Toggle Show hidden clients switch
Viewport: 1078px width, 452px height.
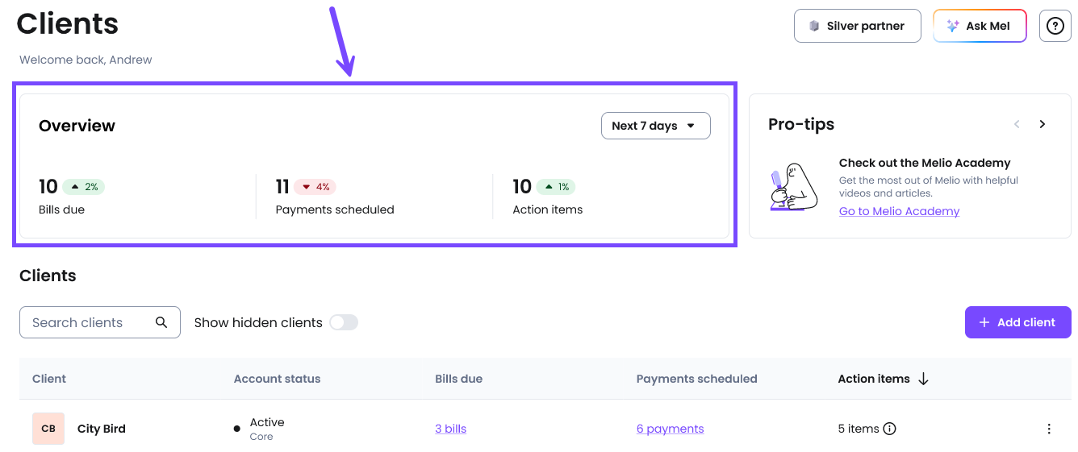344,322
